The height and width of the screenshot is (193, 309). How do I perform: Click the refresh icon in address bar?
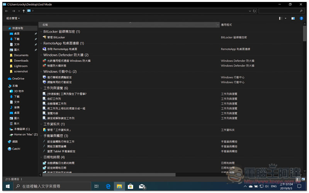pyautogui.click(x=254, y=11)
